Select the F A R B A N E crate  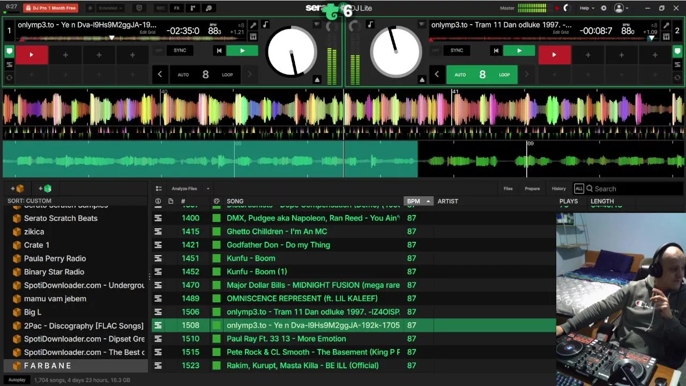click(x=76, y=366)
